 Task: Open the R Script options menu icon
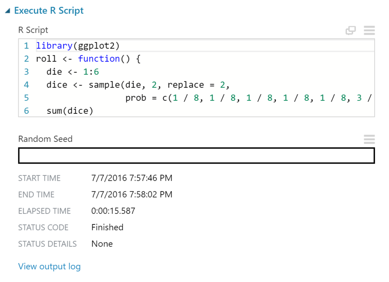click(x=369, y=30)
